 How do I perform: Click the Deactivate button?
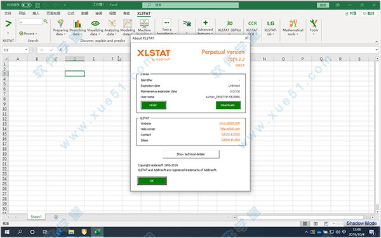[x=228, y=105]
